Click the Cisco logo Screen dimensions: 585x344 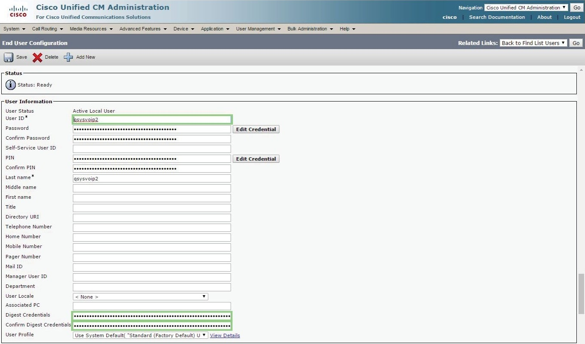coord(18,12)
